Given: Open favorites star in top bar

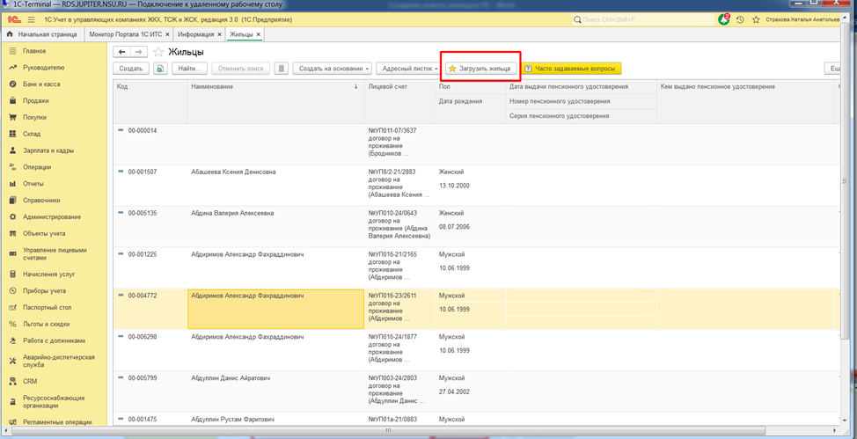Looking at the screenshot, I should (756, 18).
